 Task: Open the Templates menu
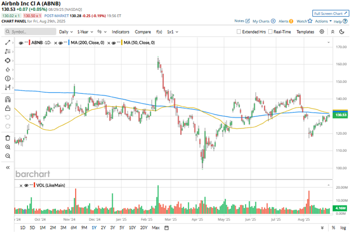(x=305, y=32)
